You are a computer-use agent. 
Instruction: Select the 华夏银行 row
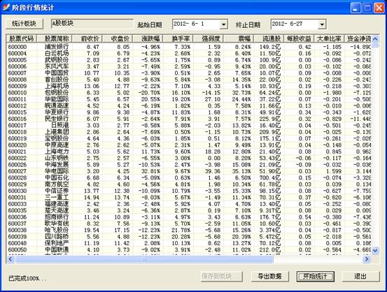pos(189,112)
